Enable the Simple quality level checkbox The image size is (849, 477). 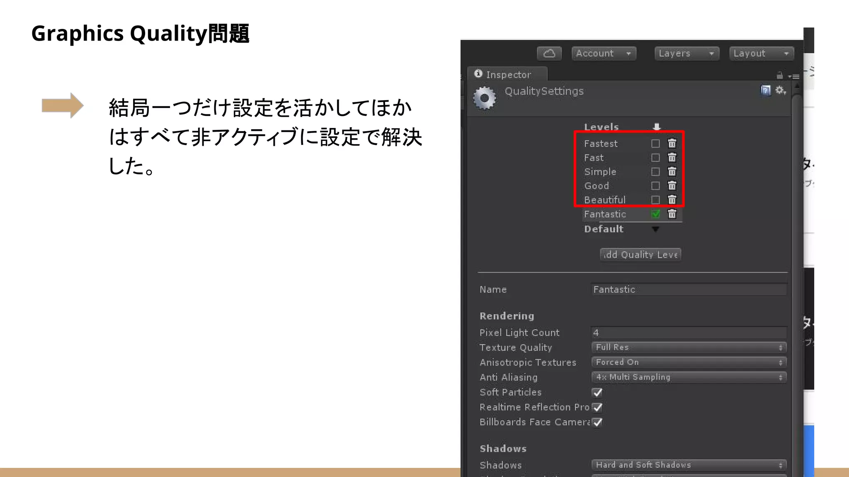655,172
